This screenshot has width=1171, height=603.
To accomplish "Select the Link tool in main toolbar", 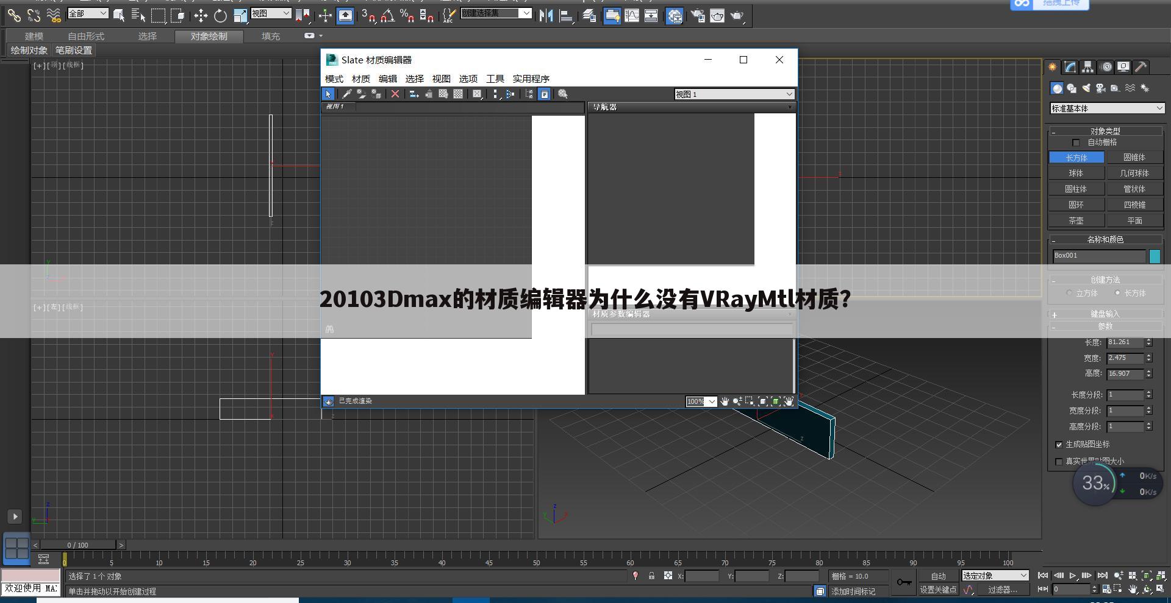I will pos(13,15).
